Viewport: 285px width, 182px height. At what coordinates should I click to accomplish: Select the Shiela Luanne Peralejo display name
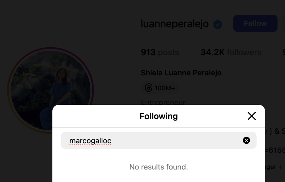pyautogui.click(x=181, y=73)
